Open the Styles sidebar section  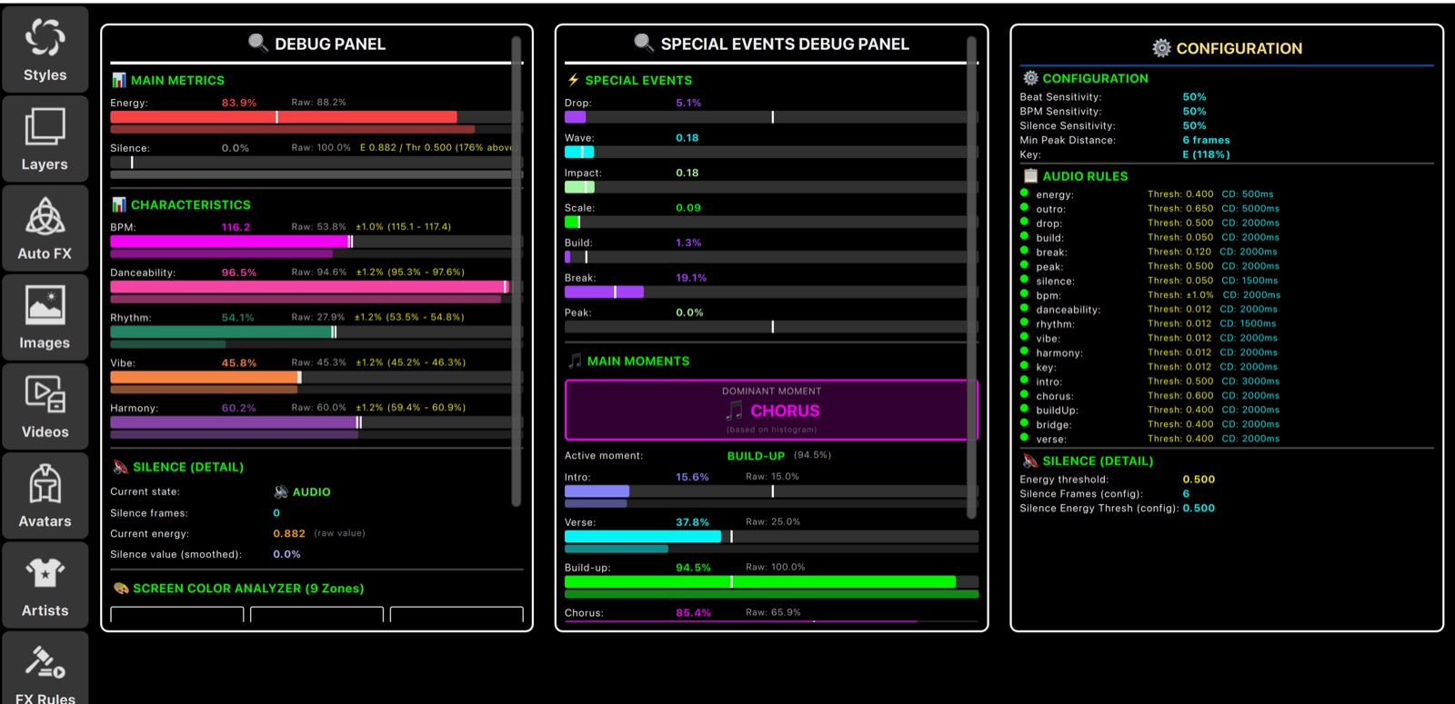click(45, 49)
